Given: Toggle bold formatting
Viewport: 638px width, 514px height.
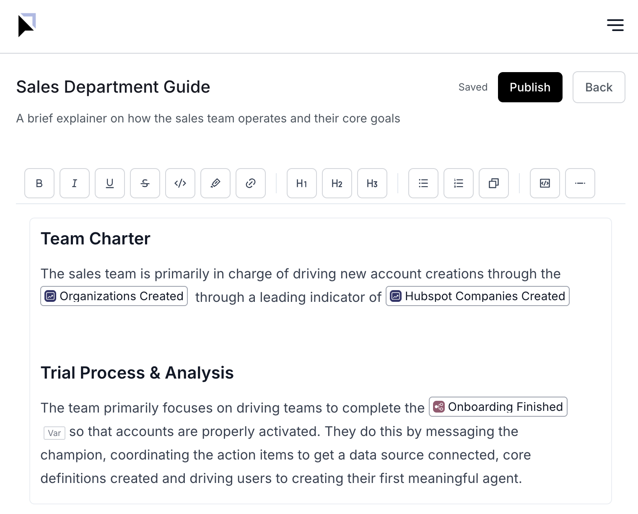Looking at the screenshot, I should click(x=39, y=183).
